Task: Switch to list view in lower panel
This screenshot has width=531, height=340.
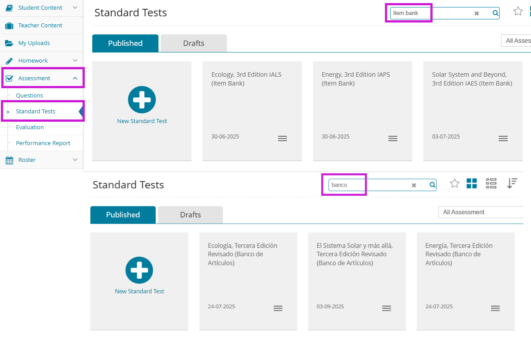Action: click(x=491, y=183)
